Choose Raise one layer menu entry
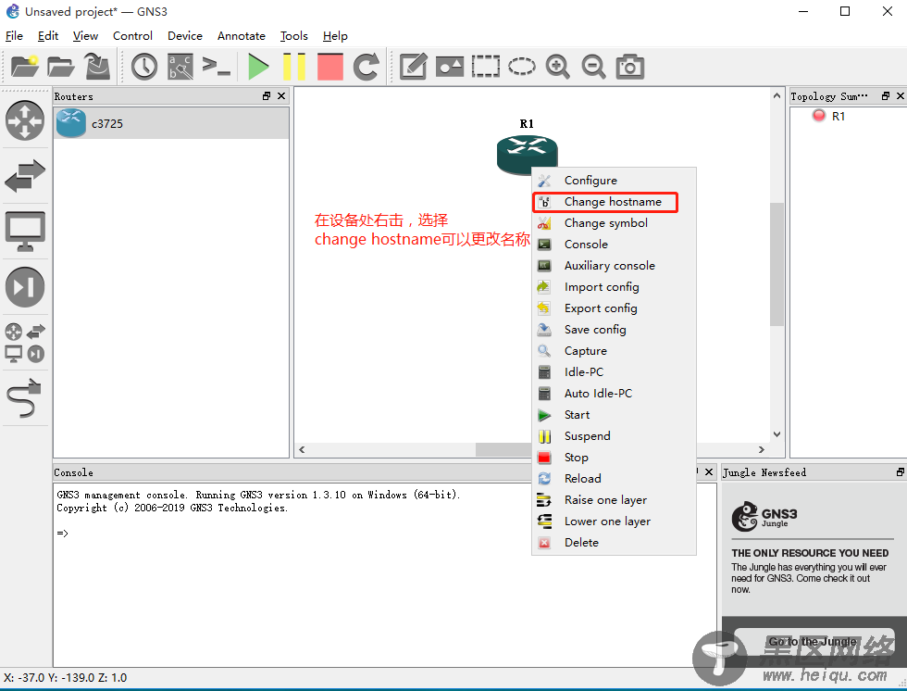Screen dimensions: 907x691 pyautogui.click(x=614, y=500)
